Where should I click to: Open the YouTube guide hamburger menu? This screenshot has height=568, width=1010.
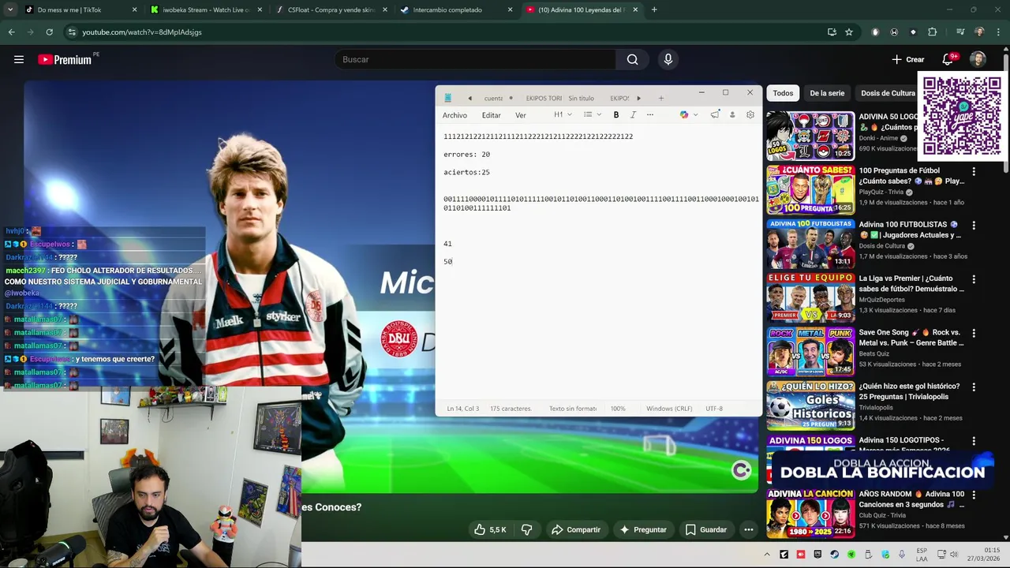coord(19,59)
